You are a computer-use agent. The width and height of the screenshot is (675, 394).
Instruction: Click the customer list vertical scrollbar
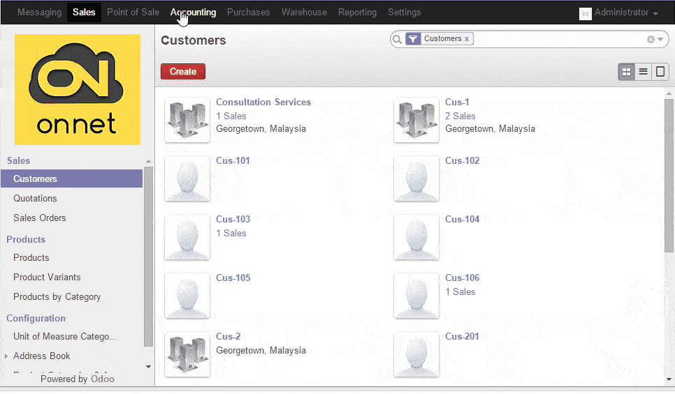(669, 174)
